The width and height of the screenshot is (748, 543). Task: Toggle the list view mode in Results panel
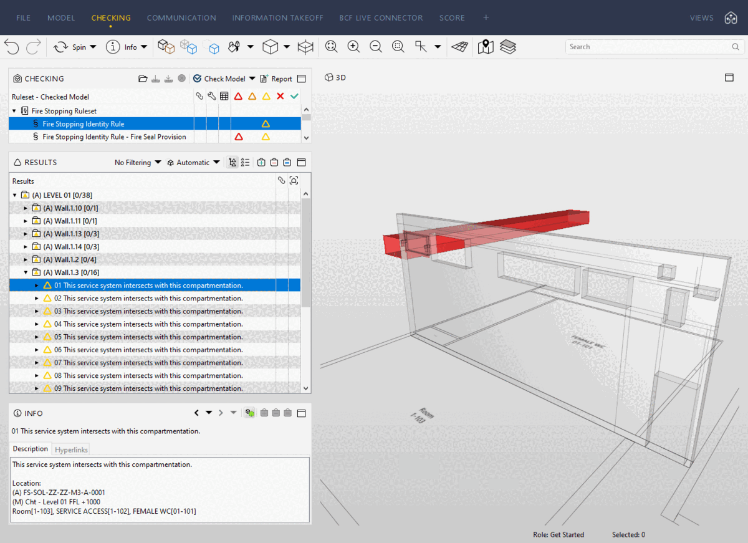point(246,163)
